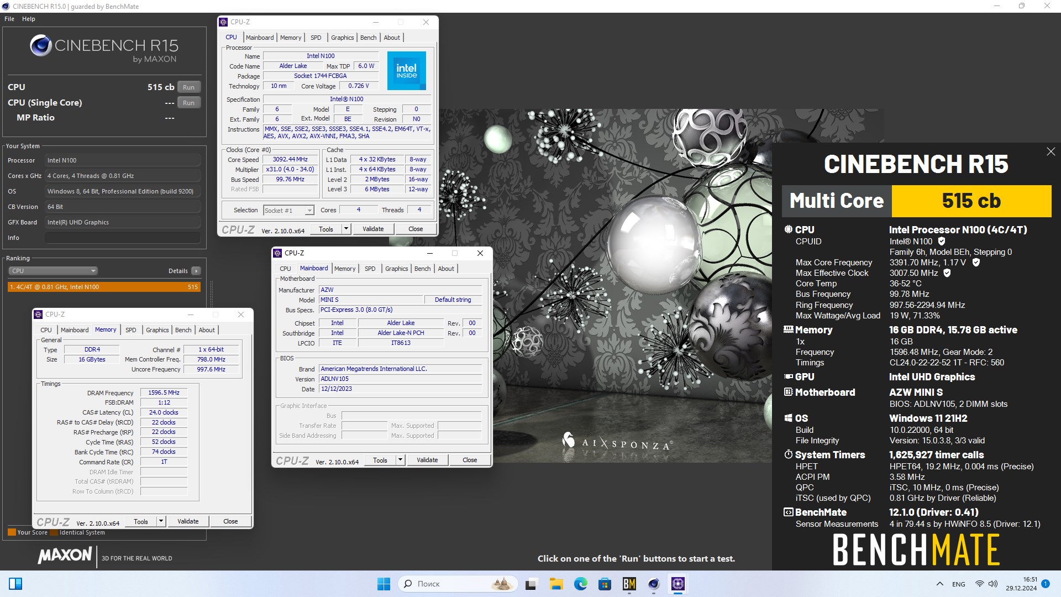Select Memory tab in Mainboard window
The width and height of the screenshot is (1061, 597).
[345, 269]
